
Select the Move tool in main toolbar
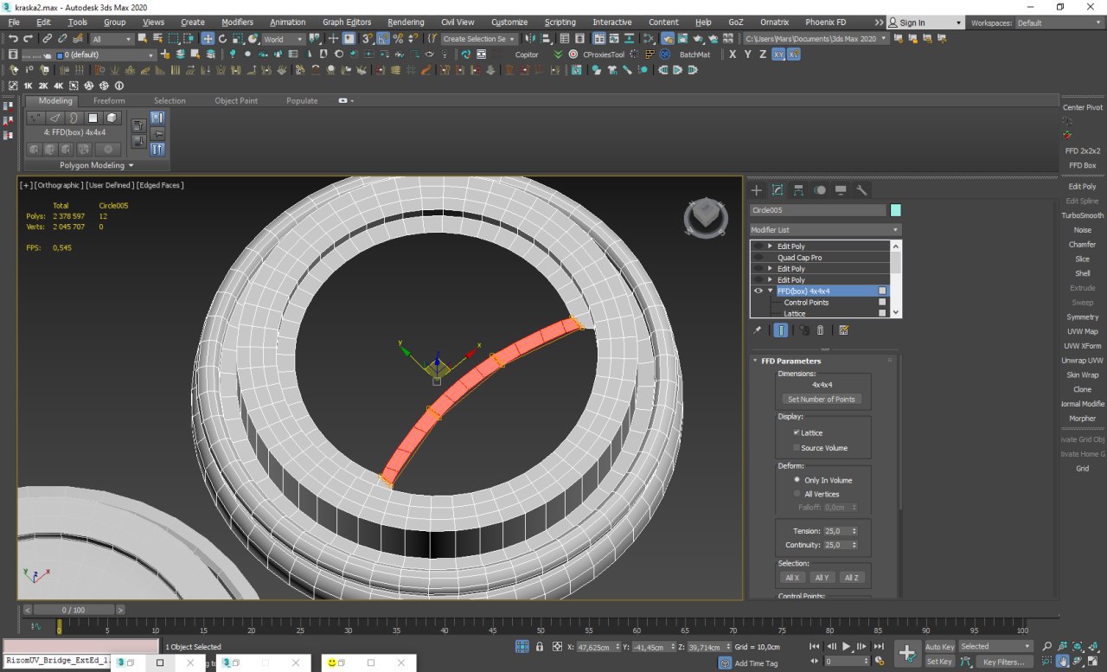[208, 39]
